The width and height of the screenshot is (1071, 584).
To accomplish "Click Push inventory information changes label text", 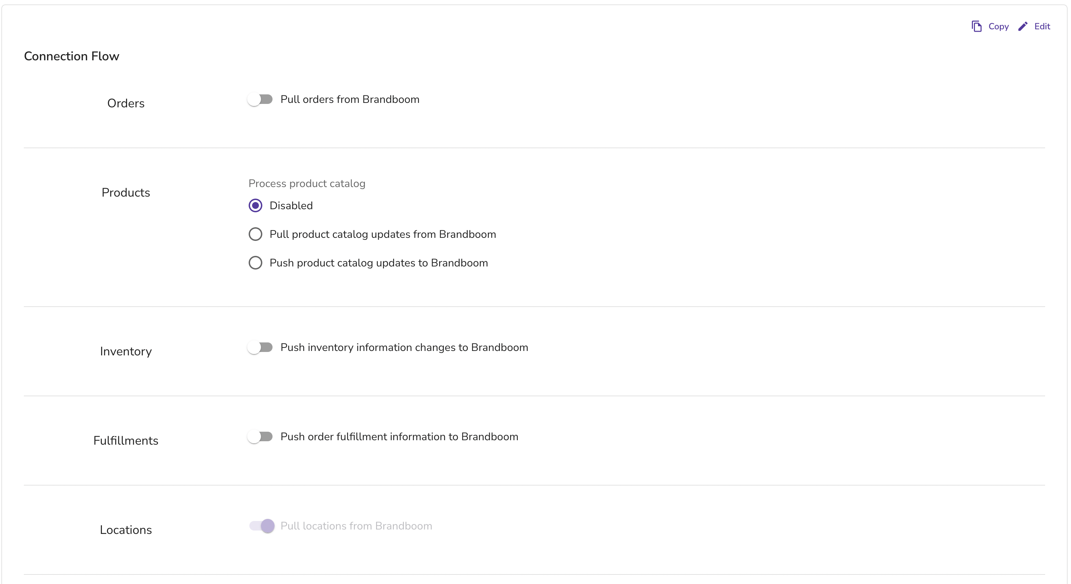I will coord(404,347).
